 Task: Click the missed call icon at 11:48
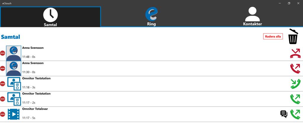295,53
